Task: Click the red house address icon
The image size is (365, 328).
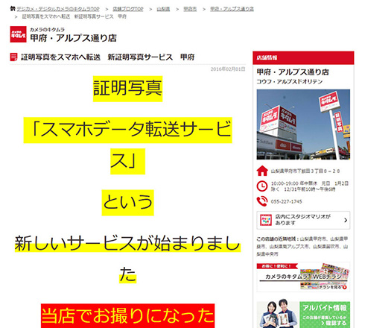Action: 262,171
